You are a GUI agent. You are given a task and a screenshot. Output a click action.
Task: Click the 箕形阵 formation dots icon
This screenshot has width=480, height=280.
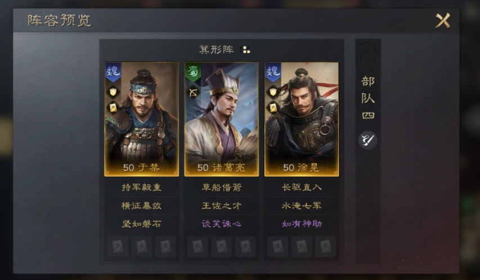coord(245,49)
